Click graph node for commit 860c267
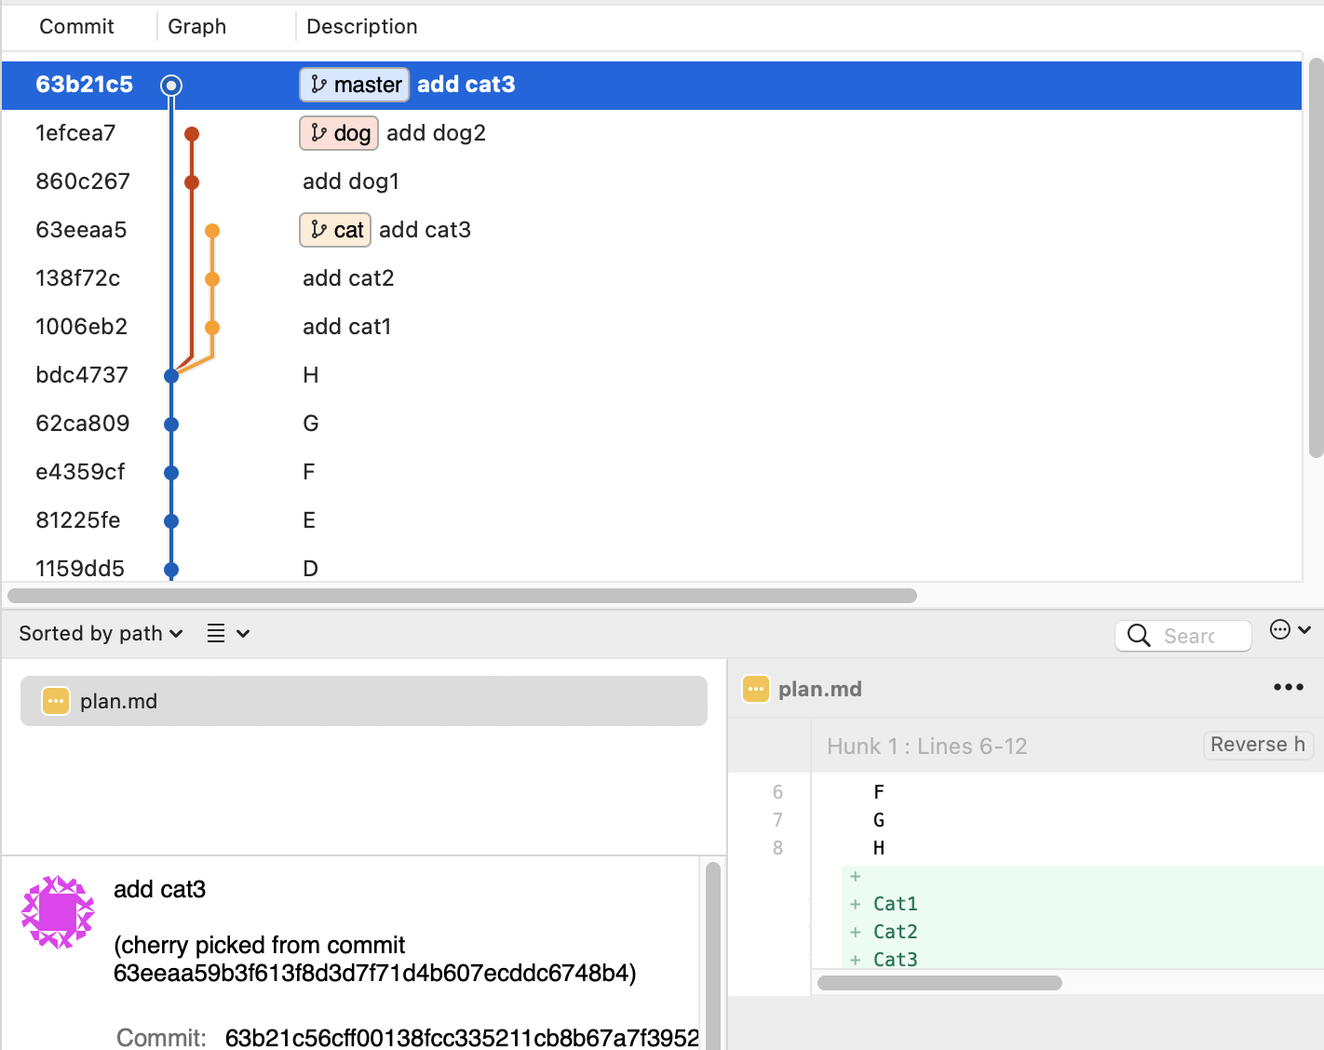The width and height of the screenshot is (1324, 1050). click(192, 182)
